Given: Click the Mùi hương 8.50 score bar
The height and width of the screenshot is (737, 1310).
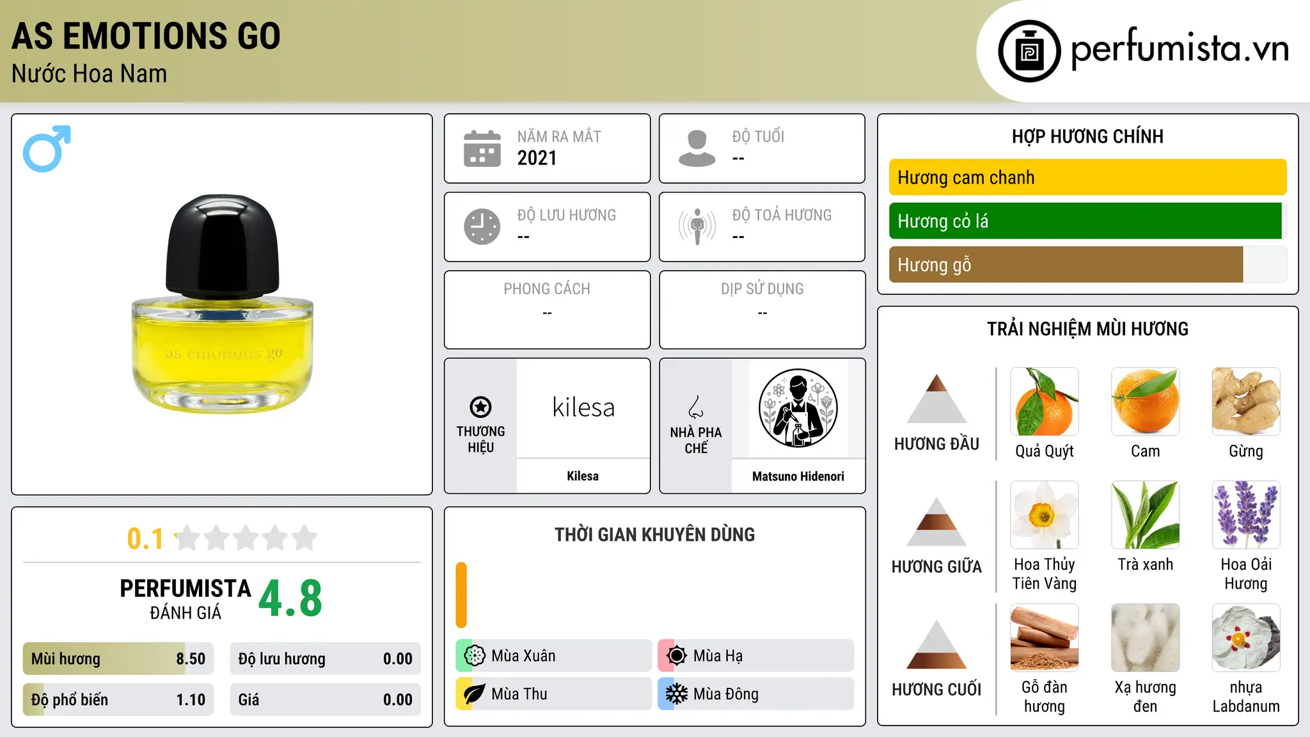Looking at the screenshot, I should tap(118, 658).
